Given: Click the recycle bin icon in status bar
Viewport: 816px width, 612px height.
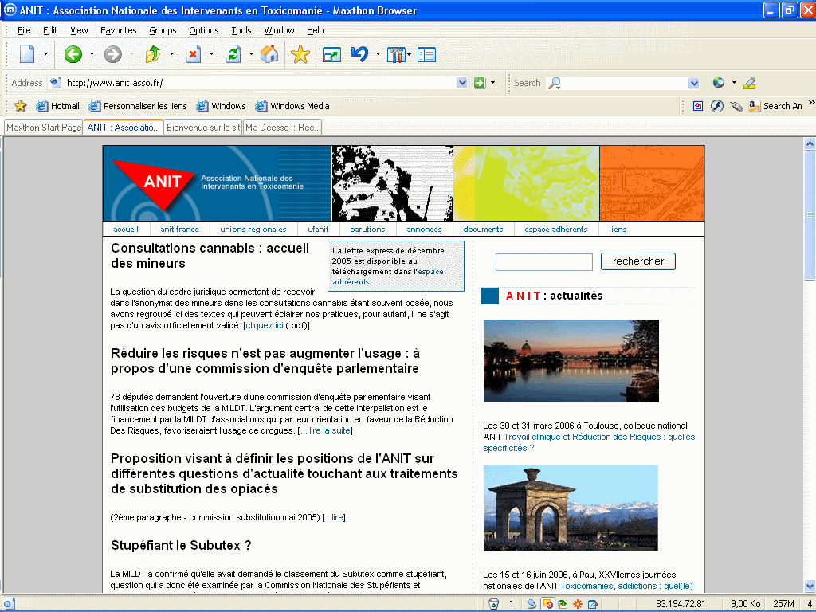Looking at the screenshot, I should (494, 604).
